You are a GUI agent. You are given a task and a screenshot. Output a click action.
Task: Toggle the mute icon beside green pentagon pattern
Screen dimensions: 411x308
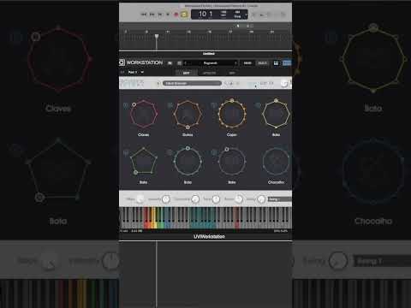[126, 153]
